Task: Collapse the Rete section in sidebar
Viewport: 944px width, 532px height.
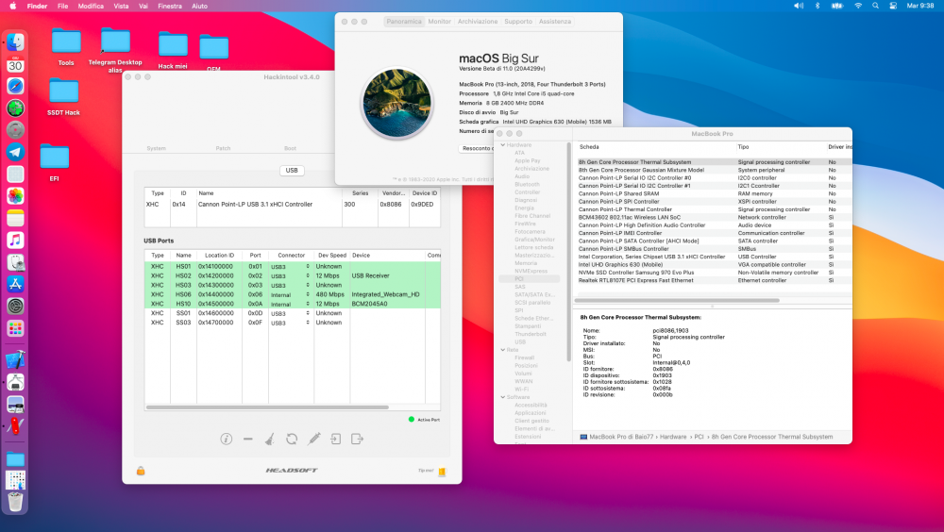Action: (x=502, y=350)
